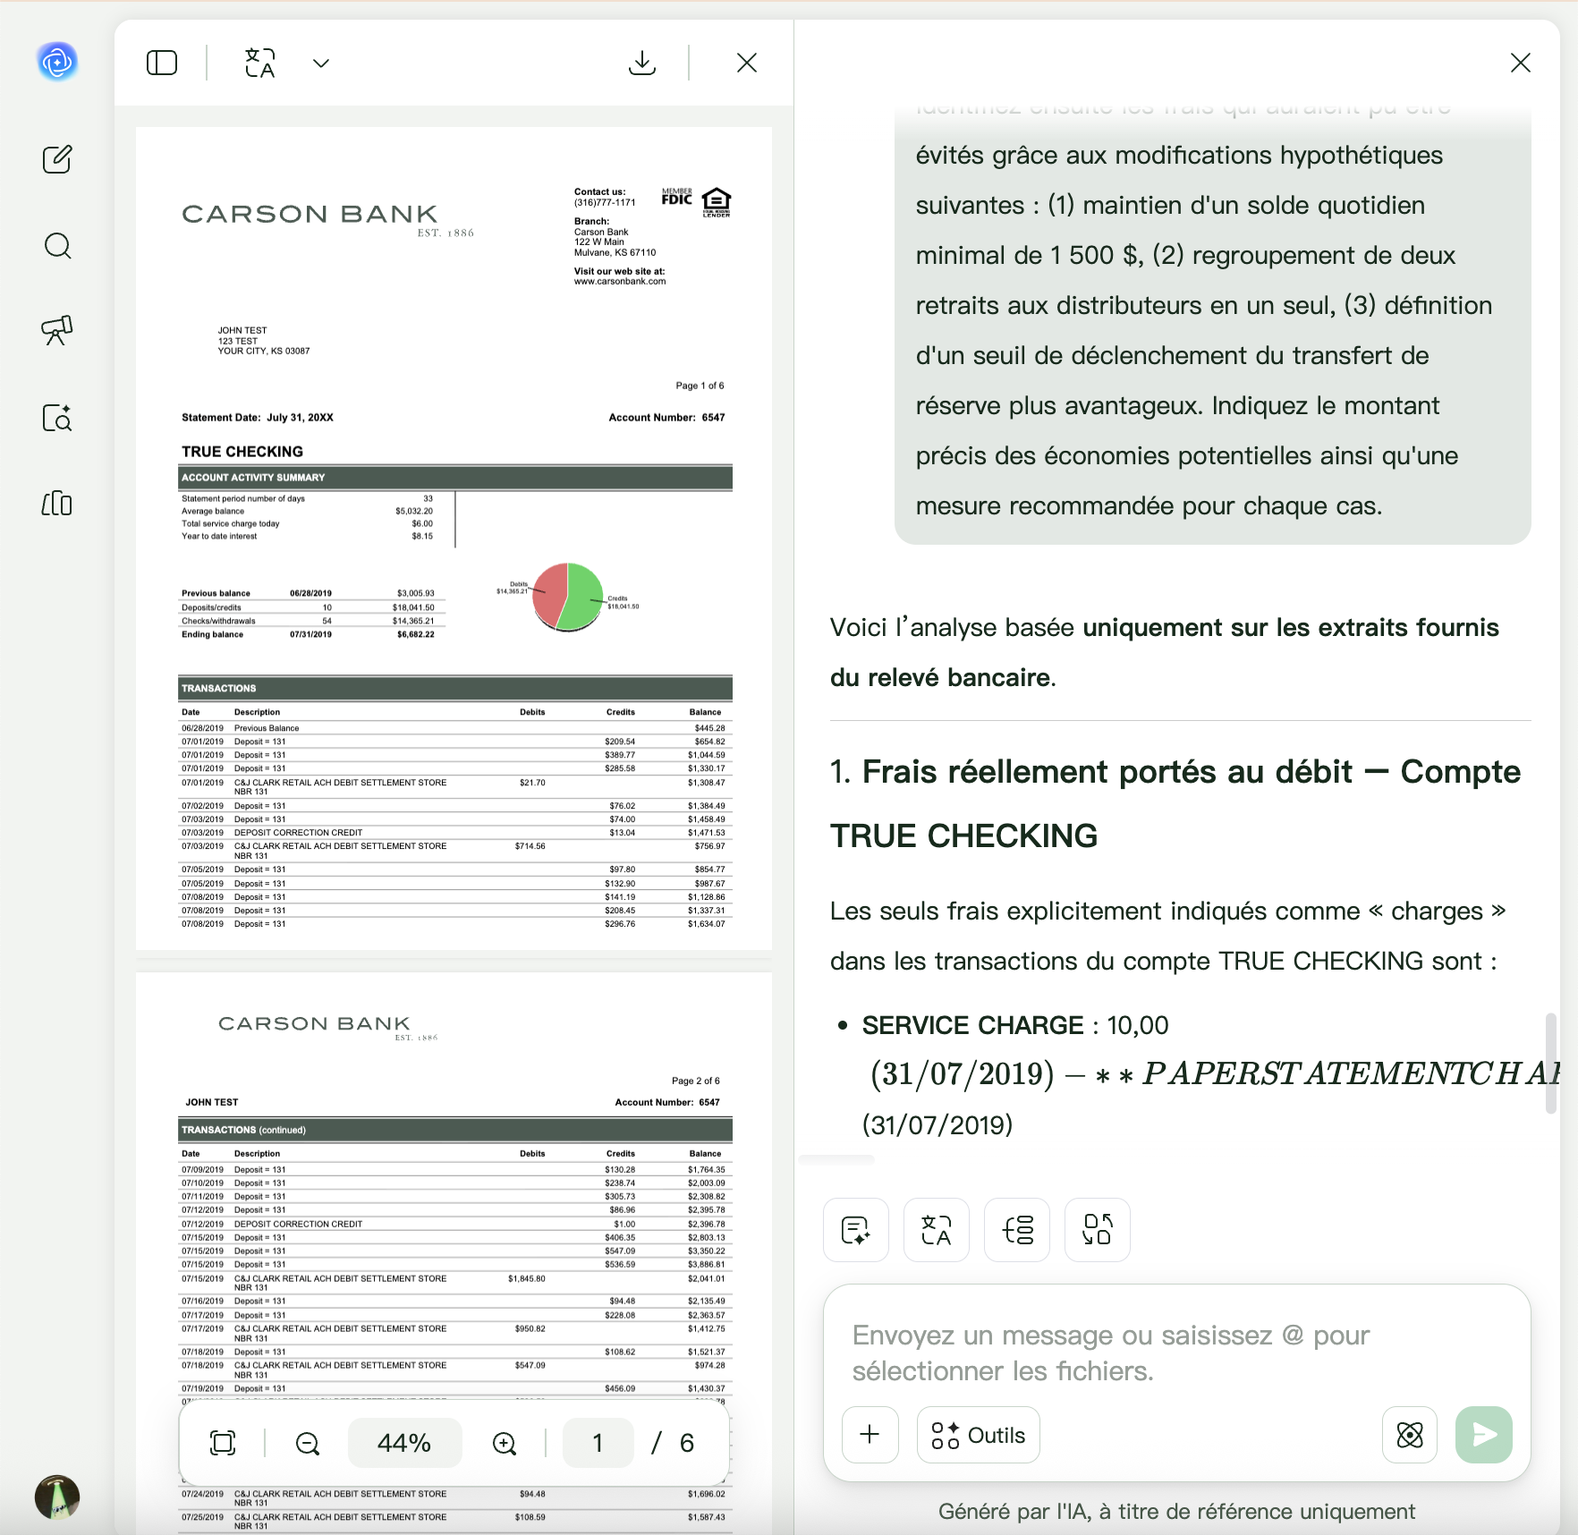Send the chat message
The height and width of the screenshot is (1535, 1578).
[1484, 1435]
